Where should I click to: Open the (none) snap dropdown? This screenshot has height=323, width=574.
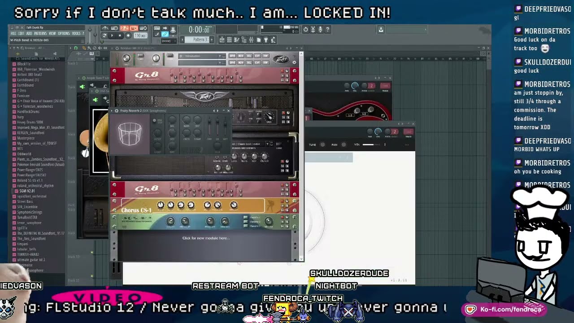168,41
